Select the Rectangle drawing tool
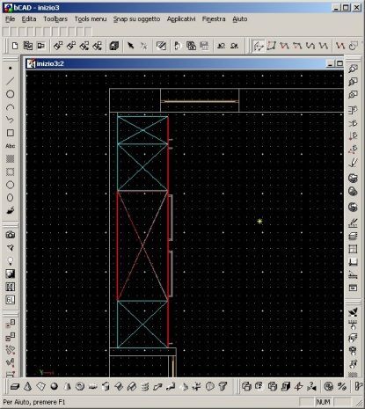Viewport: 365px width, 409px height. pos(11,133)
